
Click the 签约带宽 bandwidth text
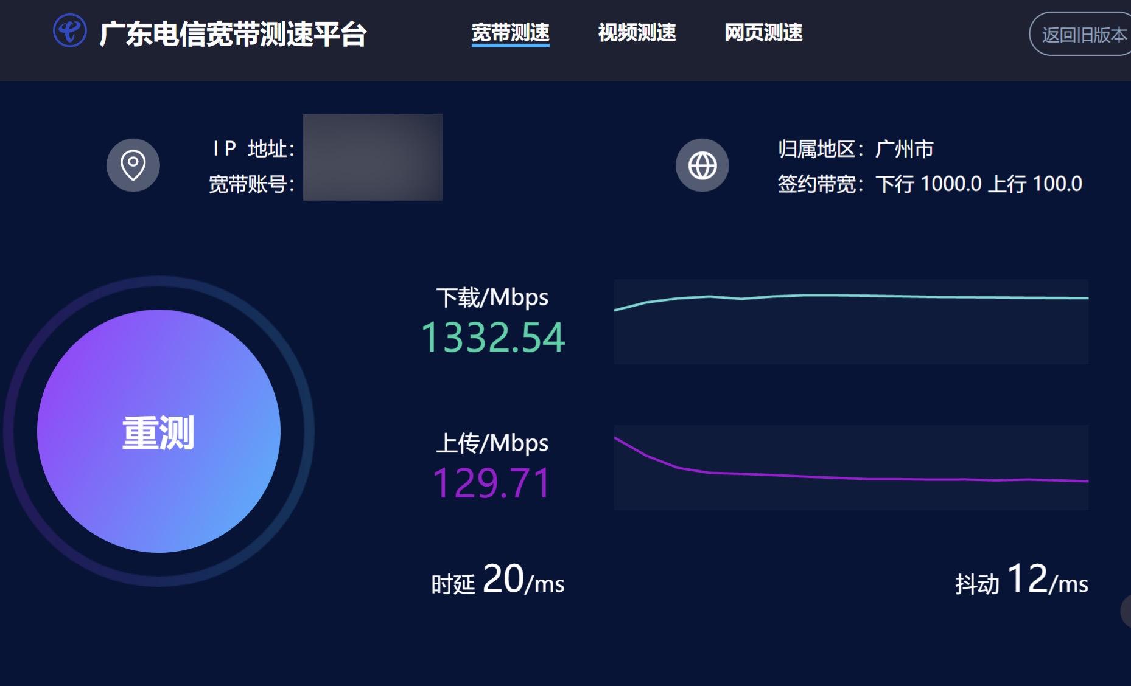[x=930, y=184]
